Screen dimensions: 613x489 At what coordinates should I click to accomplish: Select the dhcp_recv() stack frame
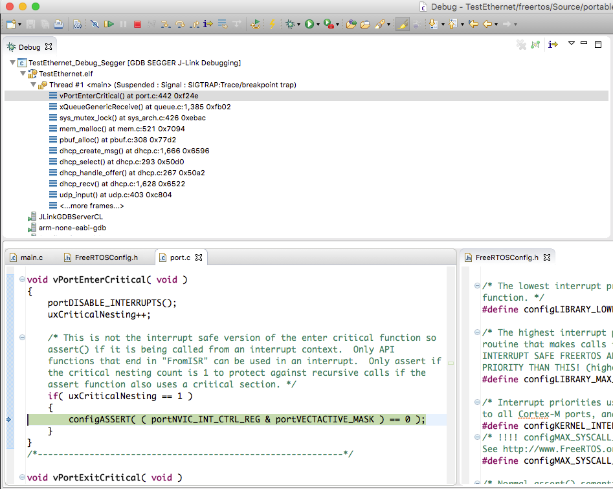[122, 183]
